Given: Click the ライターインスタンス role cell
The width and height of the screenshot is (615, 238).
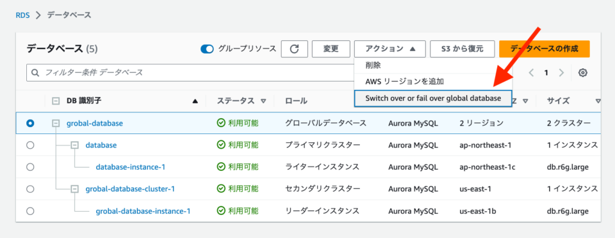Looking at the screenshot, I should [322, 167].
